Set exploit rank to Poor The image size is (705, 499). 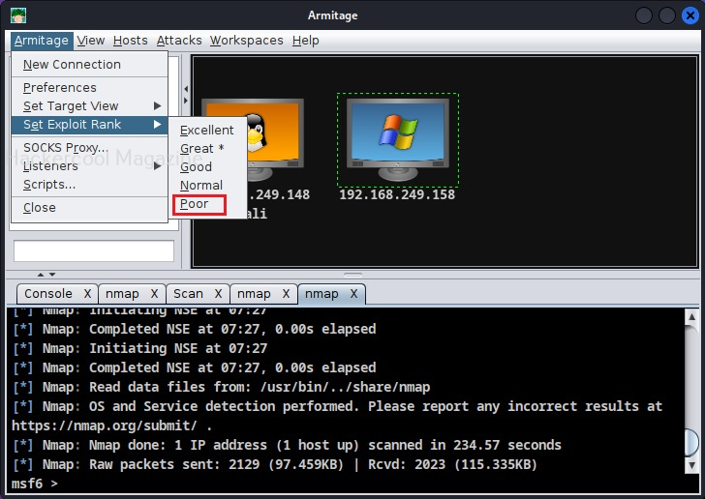[207, 204]
